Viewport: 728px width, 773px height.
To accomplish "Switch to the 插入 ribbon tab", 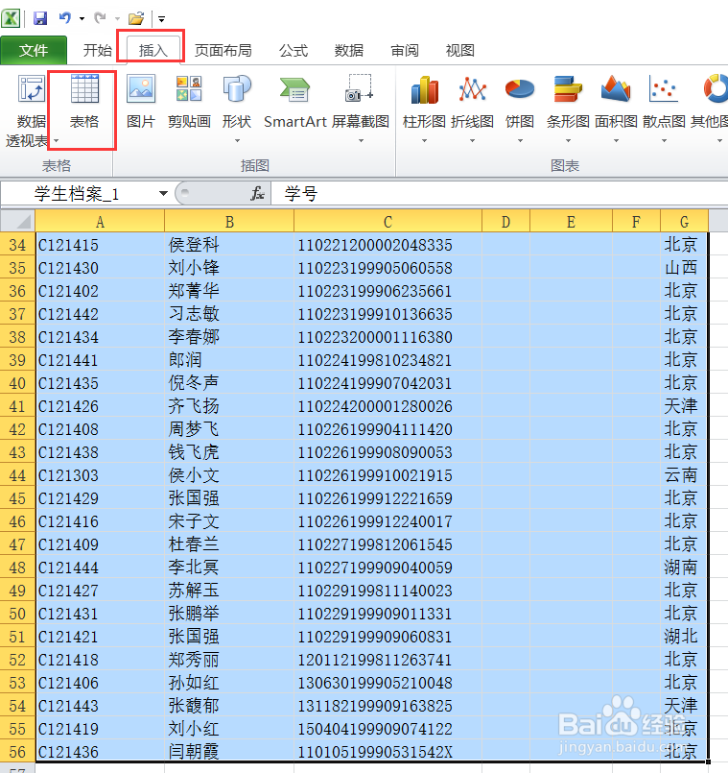I will coord(153,50).
